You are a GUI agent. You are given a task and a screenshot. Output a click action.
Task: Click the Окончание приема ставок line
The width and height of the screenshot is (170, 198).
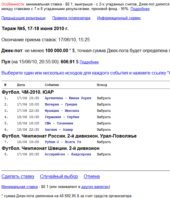click(x=46, y=40)
